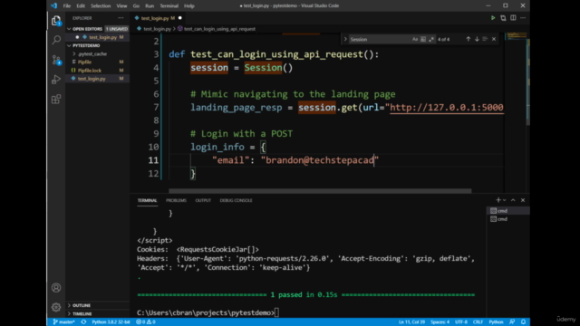Screen dimensions: 580x326
Task: Select Python 3.8.2 32-bit interpreter
Action: (x=111, y=322)
